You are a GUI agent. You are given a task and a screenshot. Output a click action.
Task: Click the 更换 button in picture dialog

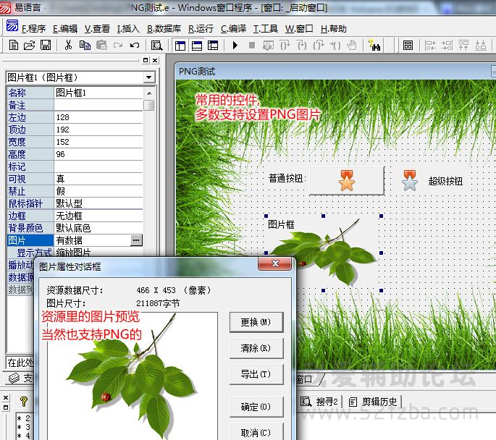(x=256, y=322)
